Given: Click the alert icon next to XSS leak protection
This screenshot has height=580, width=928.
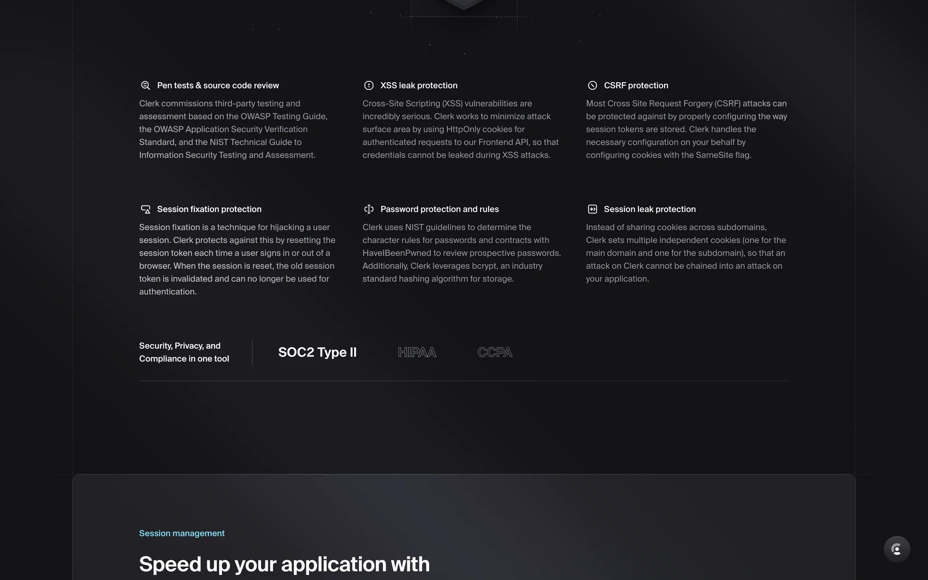Looking at the screenshot, I should coord(369,86).
